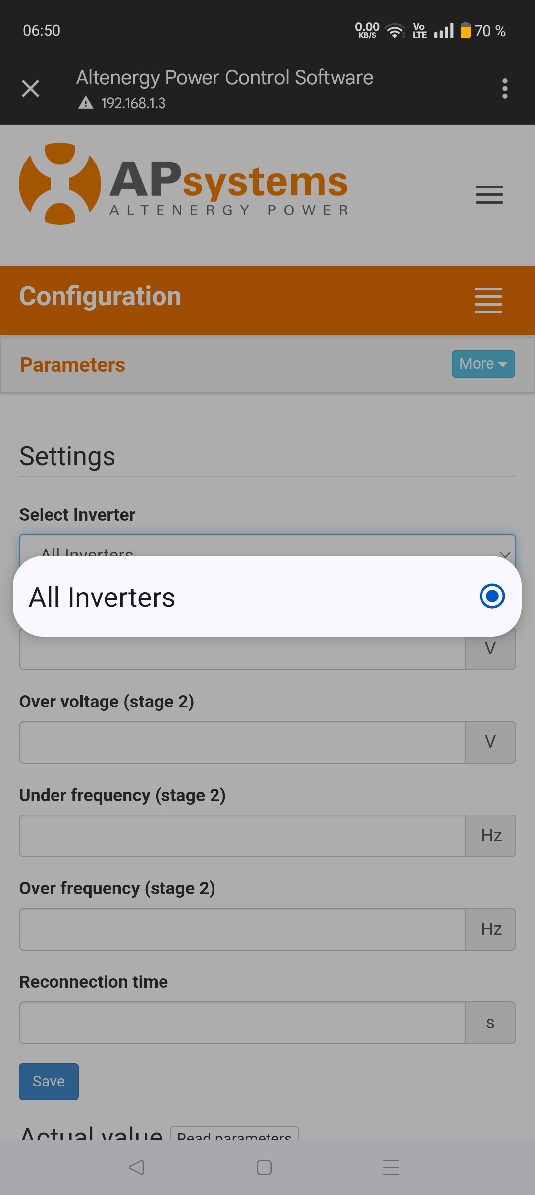Screen dimensions: 535x1195
Task: Tap the site security warning triangle
Action: (x=86, y=103)
